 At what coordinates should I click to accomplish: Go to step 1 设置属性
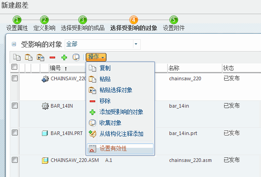pos(17,20)
